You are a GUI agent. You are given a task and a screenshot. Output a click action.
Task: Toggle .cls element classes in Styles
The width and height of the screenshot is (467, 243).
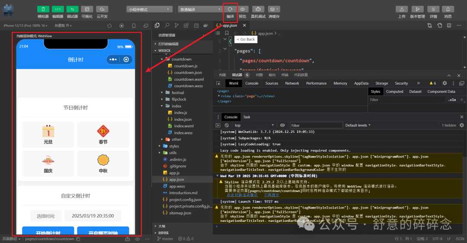point(452,100)
